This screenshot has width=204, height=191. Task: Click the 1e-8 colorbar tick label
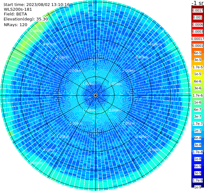click(x=198, y=159)
